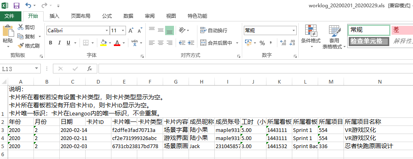Screen dimensions: 413x159
Task: Switch to the 数据 ribbon tab
Action: tap(128, 16)
